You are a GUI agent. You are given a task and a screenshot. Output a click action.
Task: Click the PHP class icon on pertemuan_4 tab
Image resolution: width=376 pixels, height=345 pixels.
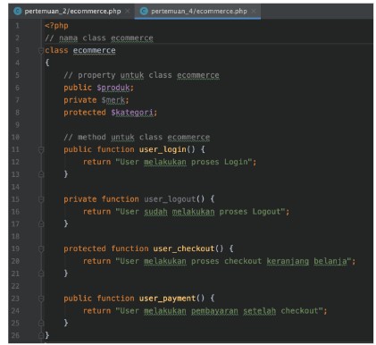pos(144,12)
